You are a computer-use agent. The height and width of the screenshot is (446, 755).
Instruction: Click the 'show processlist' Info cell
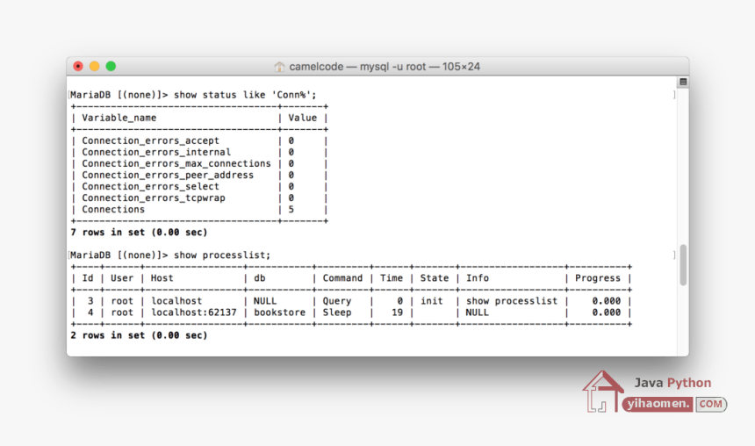tap(511, 301)
